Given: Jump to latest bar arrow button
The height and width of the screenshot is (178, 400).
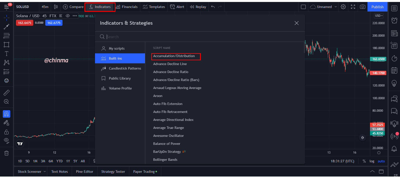Looking at the screenshot, I should (362, 138).
